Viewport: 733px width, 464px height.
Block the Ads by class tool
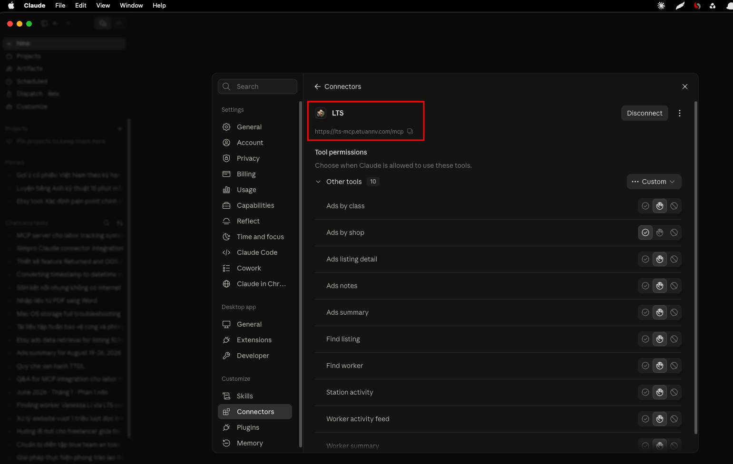[674, 206]
